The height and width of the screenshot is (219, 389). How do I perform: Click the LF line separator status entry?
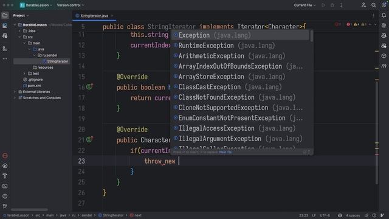click(x=314, y=215)
